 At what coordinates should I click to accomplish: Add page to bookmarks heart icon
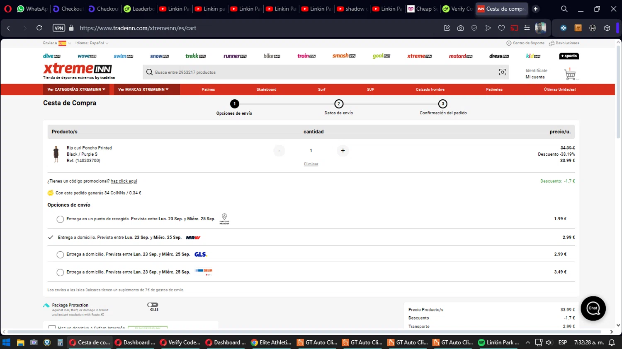tap(501, 28)
